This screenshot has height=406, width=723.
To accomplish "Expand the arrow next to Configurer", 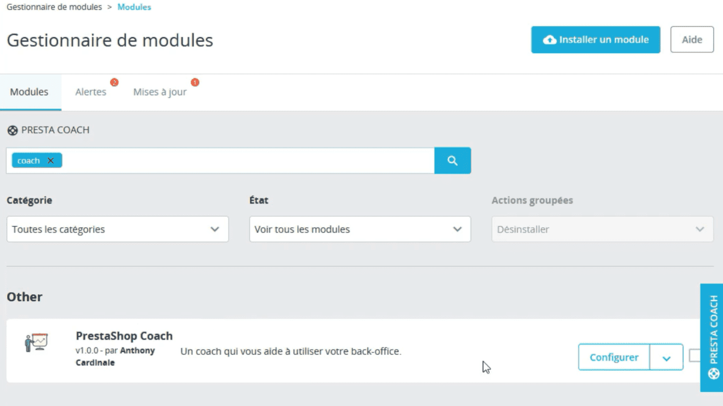I will click(666, 358).
